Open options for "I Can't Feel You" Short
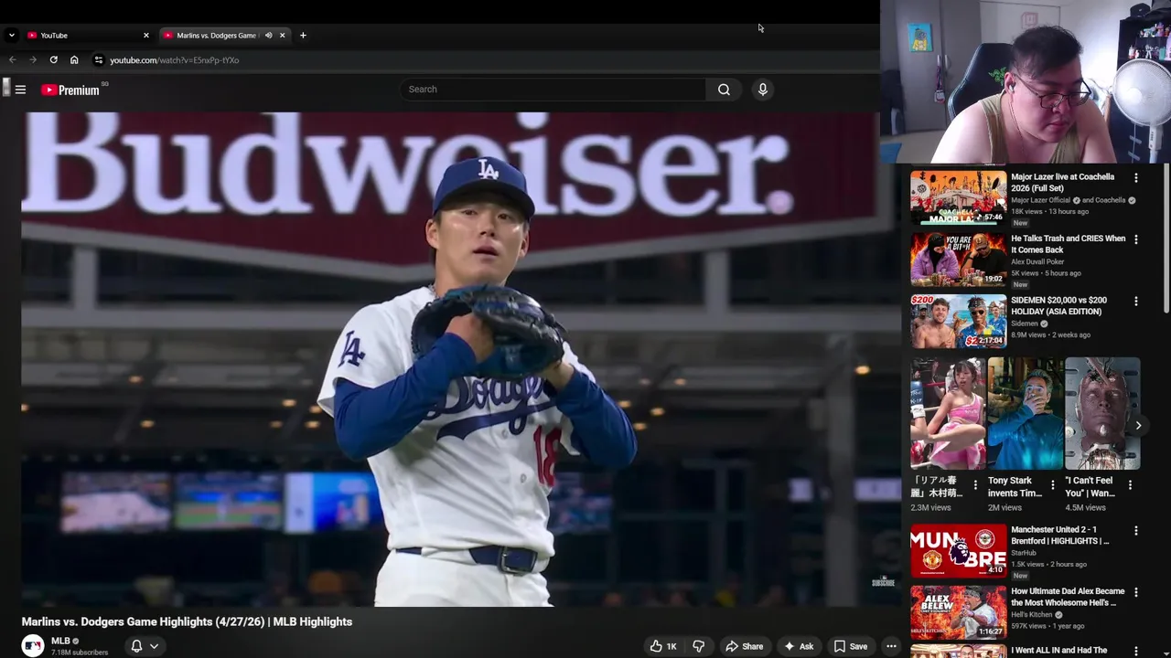 pyautogui.click(x=1130, y=485)
